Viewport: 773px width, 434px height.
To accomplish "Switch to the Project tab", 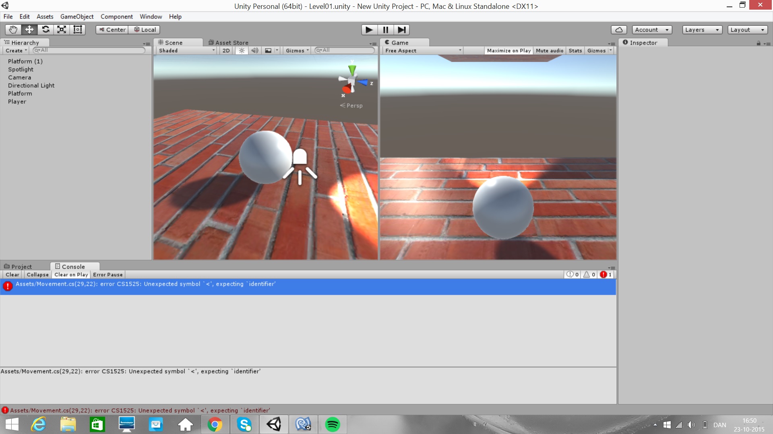I will pyautogui.click(x=18, y=266).
